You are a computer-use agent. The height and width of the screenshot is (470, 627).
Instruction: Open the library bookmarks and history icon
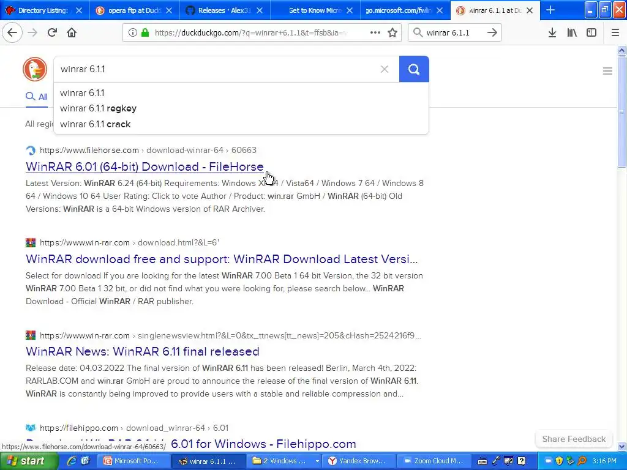click(x=572, y=32)
